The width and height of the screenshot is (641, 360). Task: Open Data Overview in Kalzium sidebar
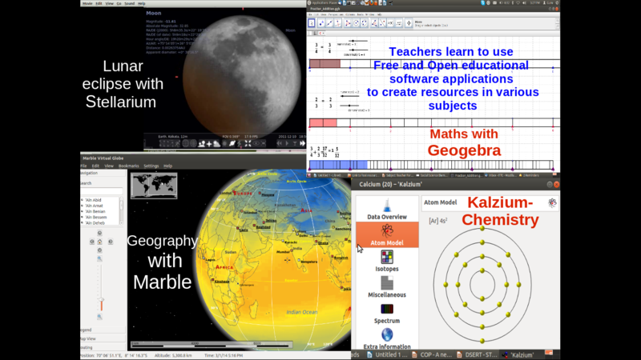(387, 209)
